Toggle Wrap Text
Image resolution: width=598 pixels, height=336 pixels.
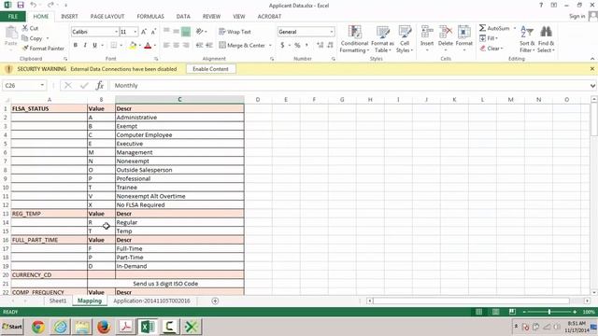235,32
